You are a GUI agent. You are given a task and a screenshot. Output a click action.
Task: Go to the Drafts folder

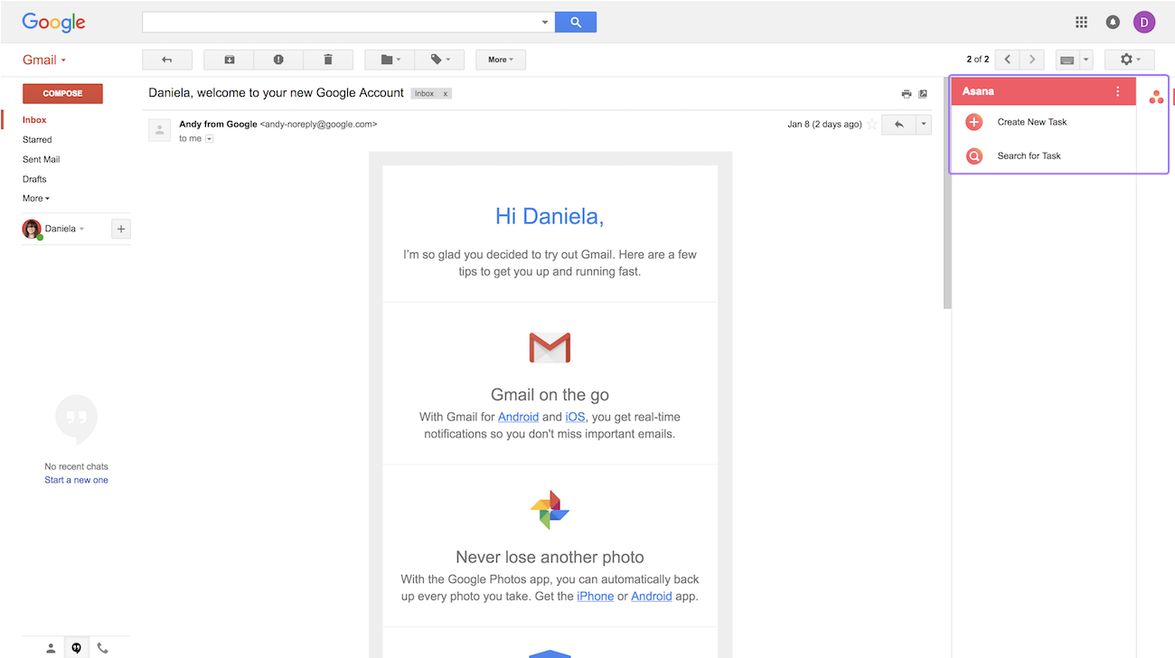pyautogui.click(x=33, y=178)
